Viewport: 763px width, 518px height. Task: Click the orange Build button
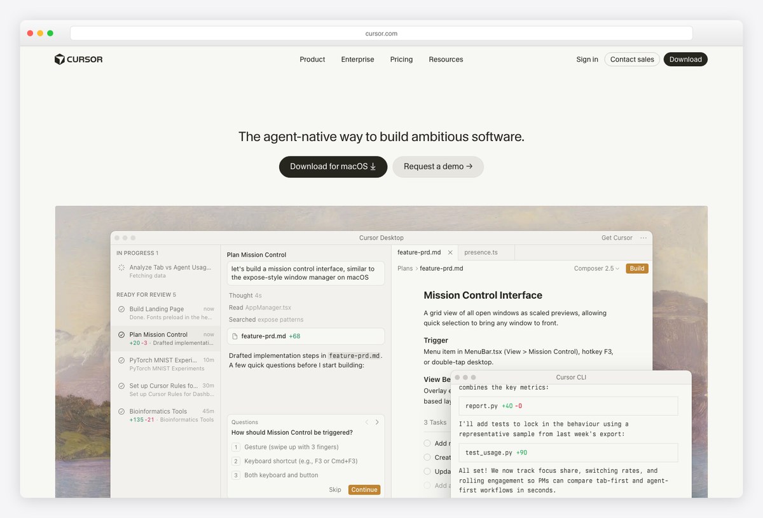pos(637,268)
